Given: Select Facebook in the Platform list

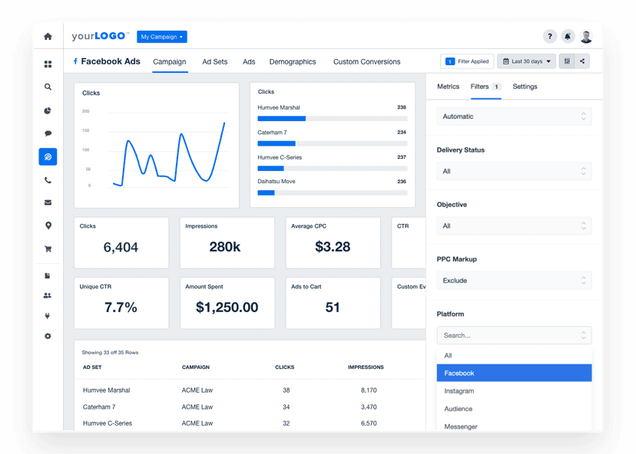Looking at the screenshot, I should tap(514, 373).
